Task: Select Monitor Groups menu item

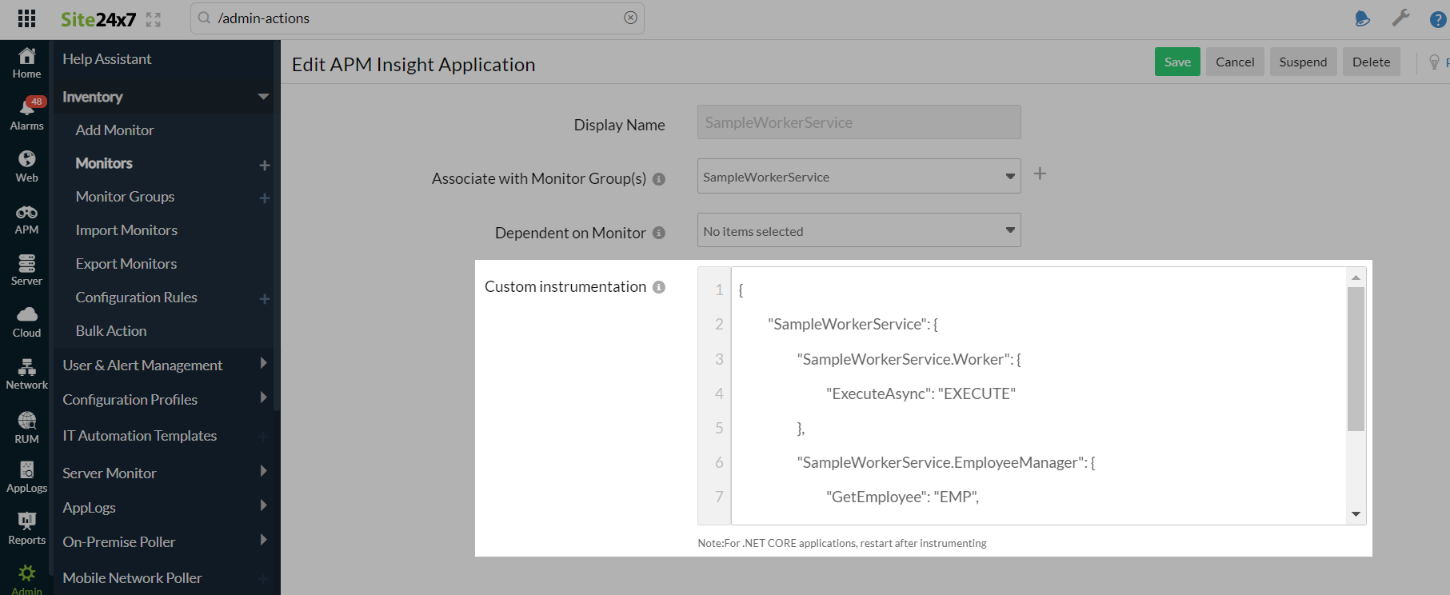Action: (125, 197)
